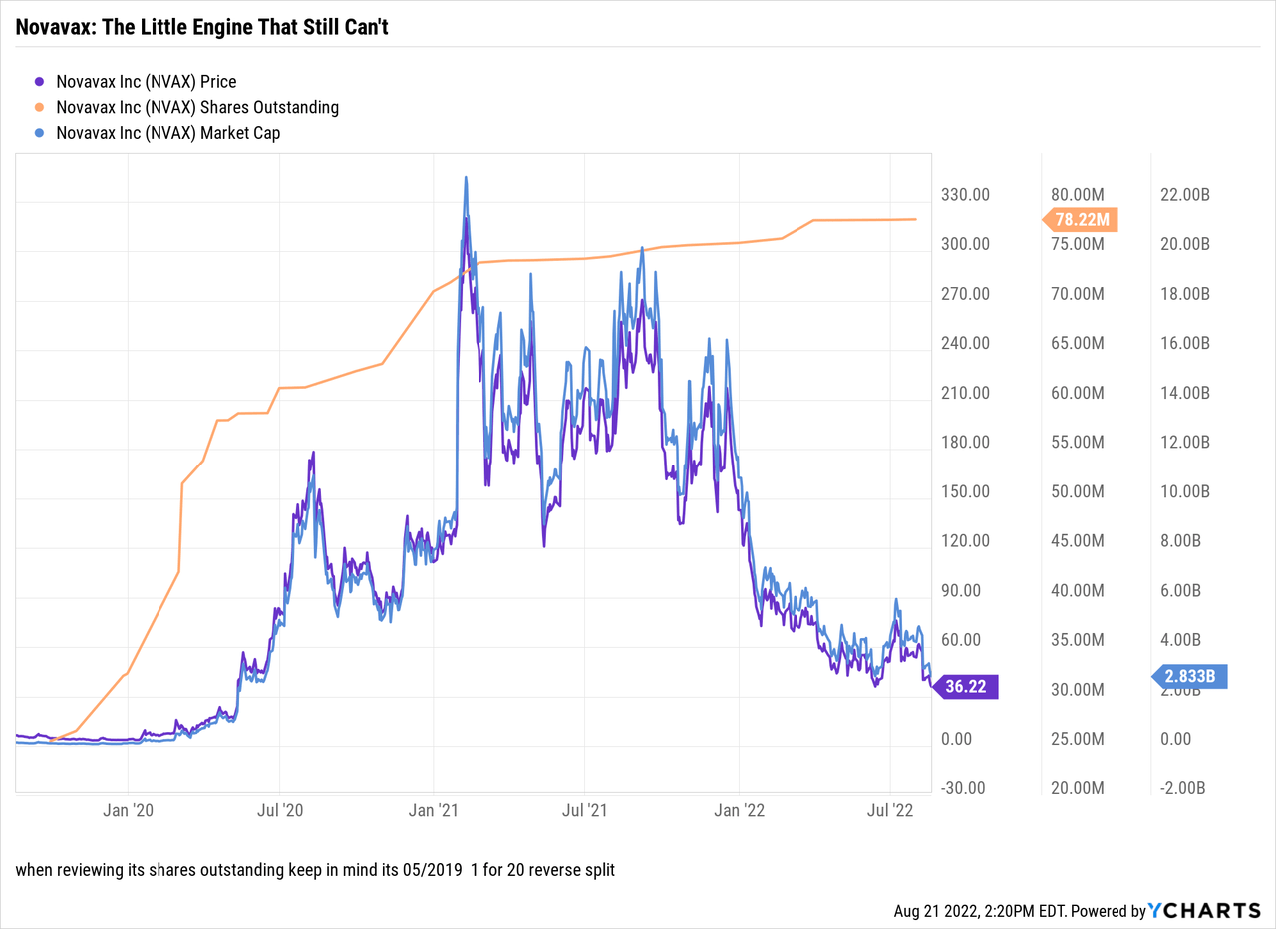Click the 75.00M shares axis value
Image resolution: width=1276 pixels, height=929 pixels.
1080,244
